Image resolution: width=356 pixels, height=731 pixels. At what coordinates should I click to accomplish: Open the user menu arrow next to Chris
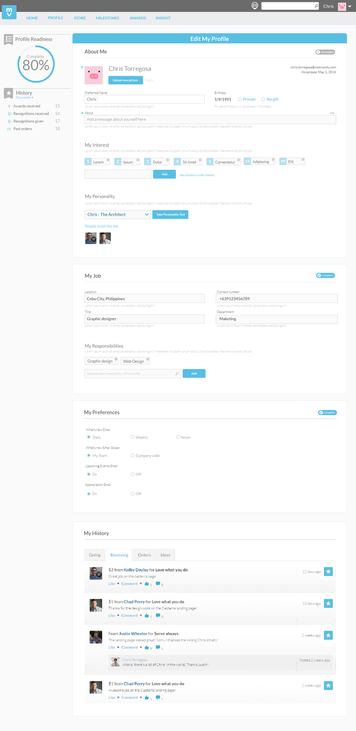(x=350, y=6)
